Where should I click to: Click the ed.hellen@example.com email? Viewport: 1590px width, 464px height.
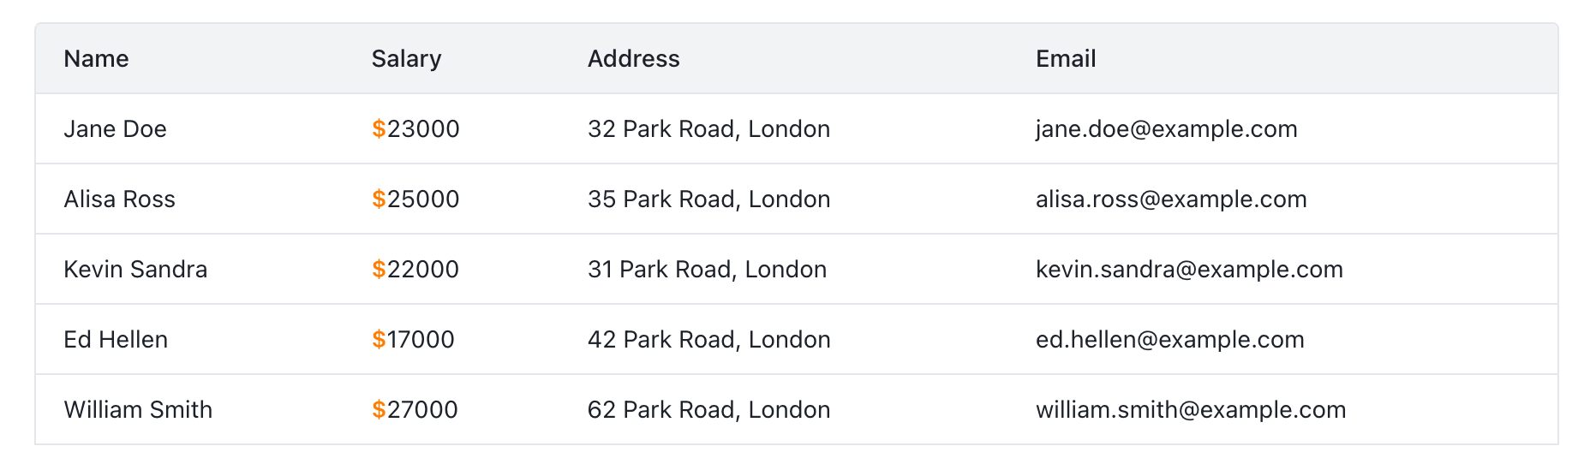tap(1169, 339)
